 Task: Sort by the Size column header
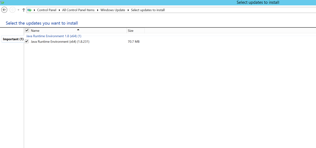click(136, 31)
